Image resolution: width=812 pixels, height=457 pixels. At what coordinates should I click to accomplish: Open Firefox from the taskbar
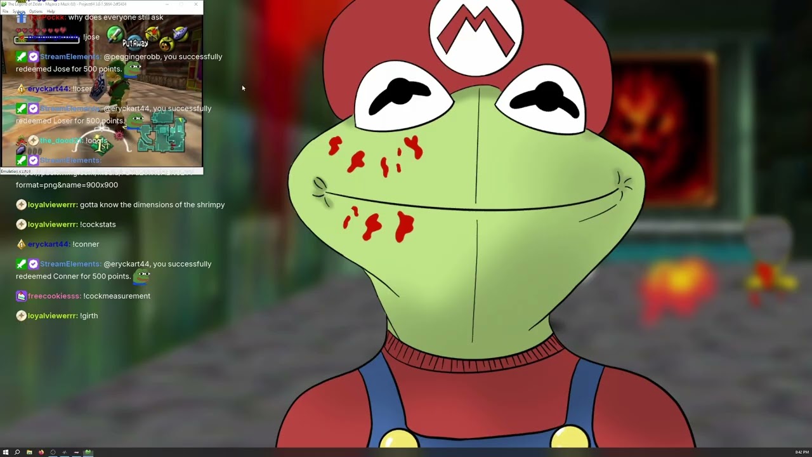(x=41, y=453)
